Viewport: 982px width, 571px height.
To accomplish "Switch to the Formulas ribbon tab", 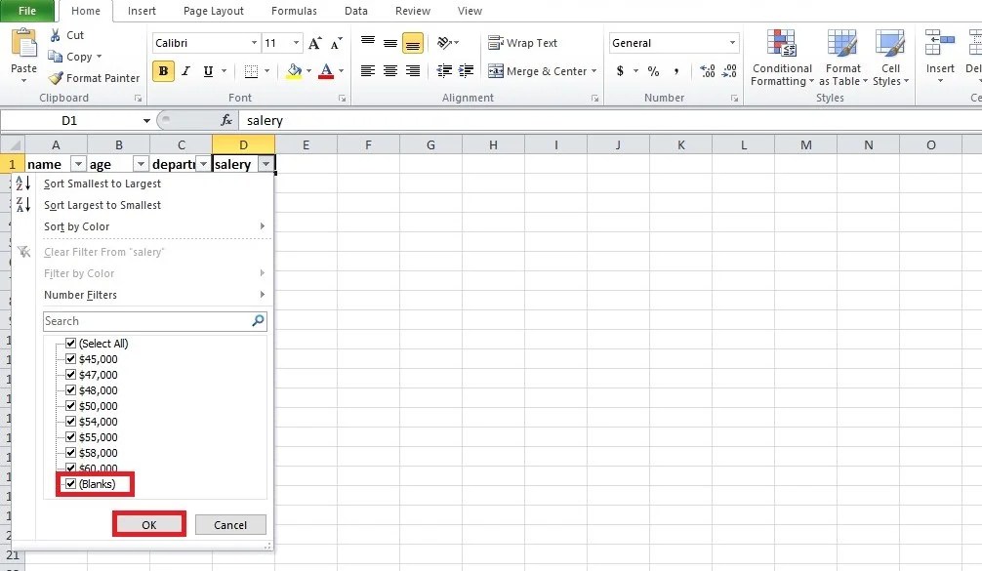I will (x=293, y=11).
